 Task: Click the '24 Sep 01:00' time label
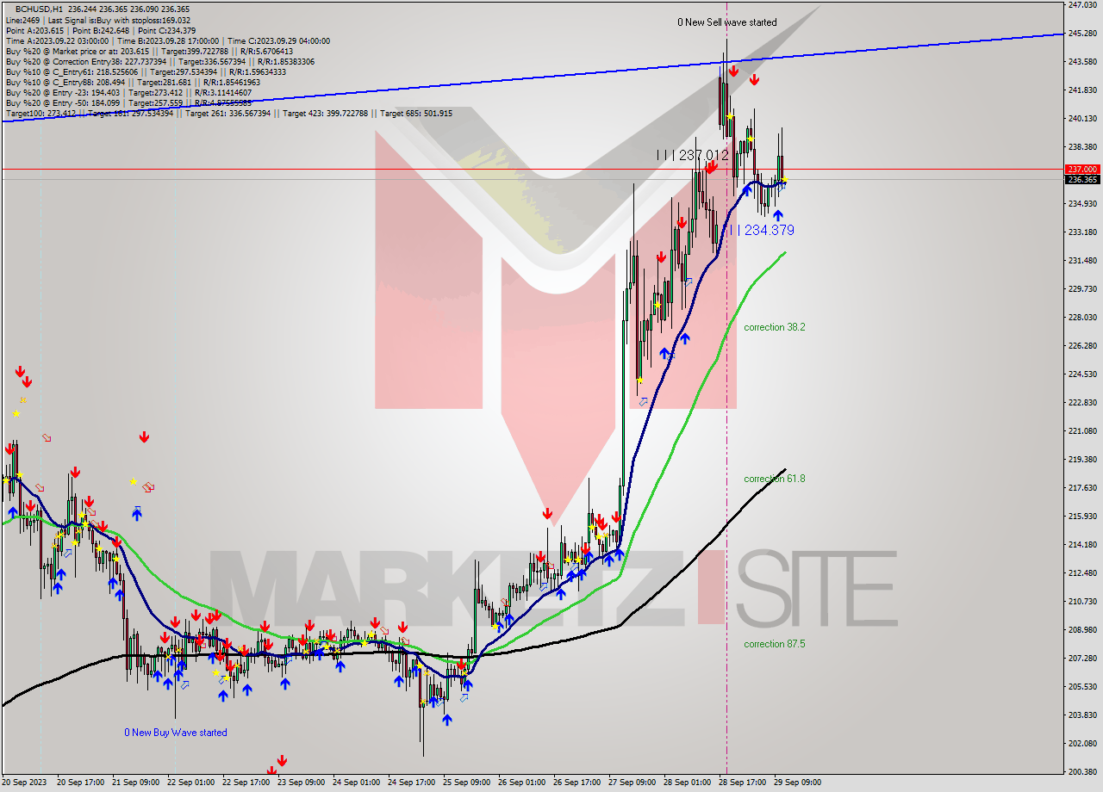(x=357, y=783)
